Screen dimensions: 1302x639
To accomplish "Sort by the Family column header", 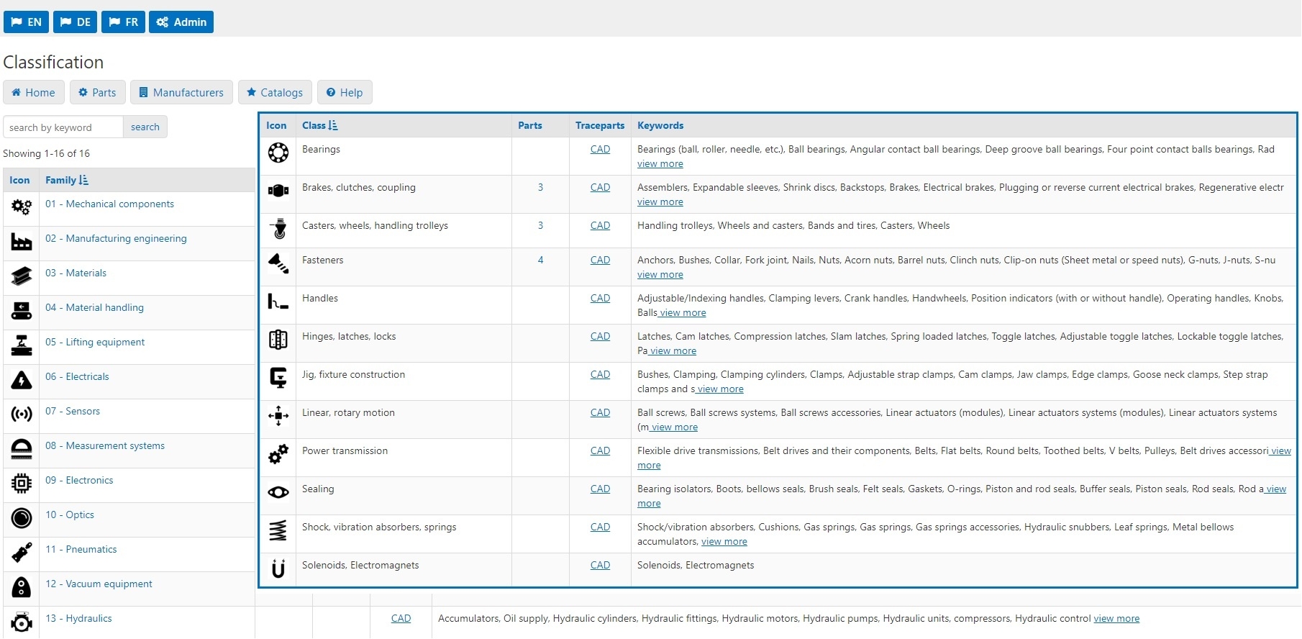I will pos(66,180).
